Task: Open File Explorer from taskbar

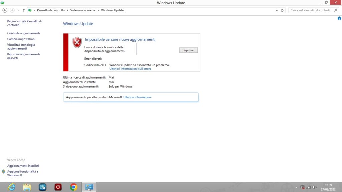Action: click(27, 187)
